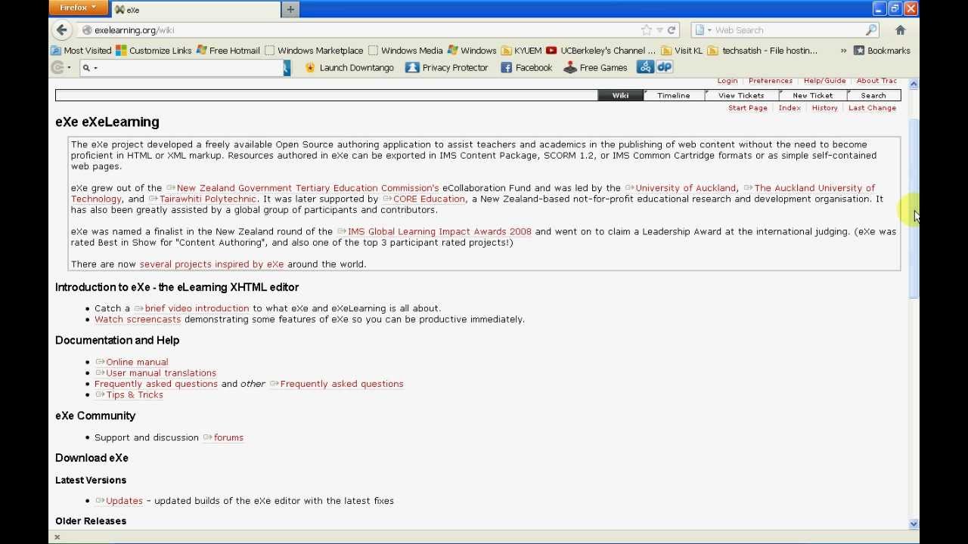The height and width of the screenshot is (544, 968).
Task: Launch Downtango from the toolbar
Action: 349,67
